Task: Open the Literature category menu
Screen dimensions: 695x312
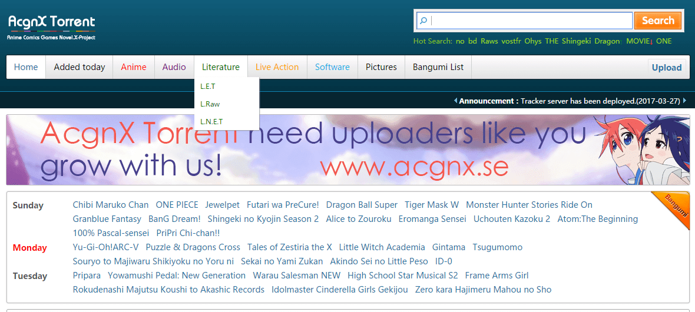Action: [x=221, y=67]
